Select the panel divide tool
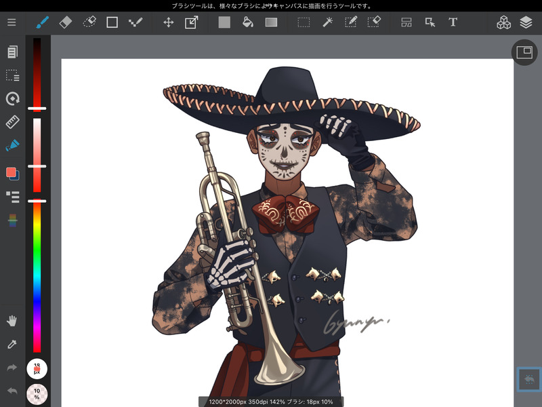 (x=406, y=22)
